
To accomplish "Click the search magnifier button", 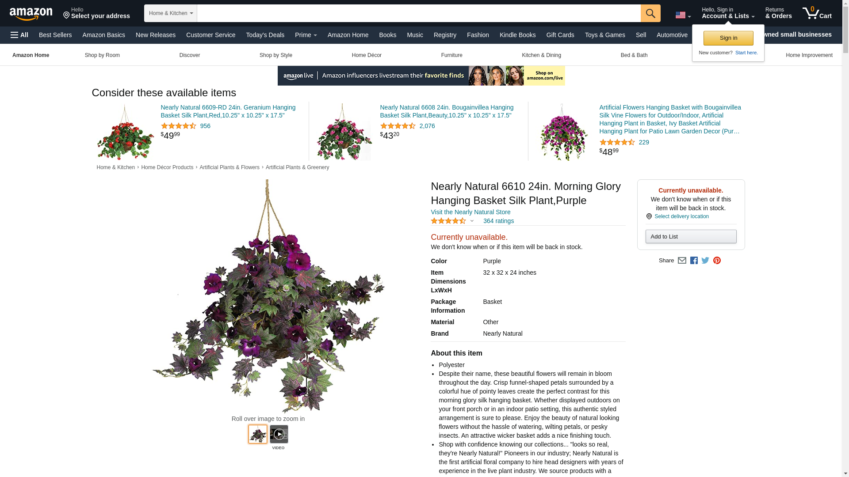I will click(650, 13).
